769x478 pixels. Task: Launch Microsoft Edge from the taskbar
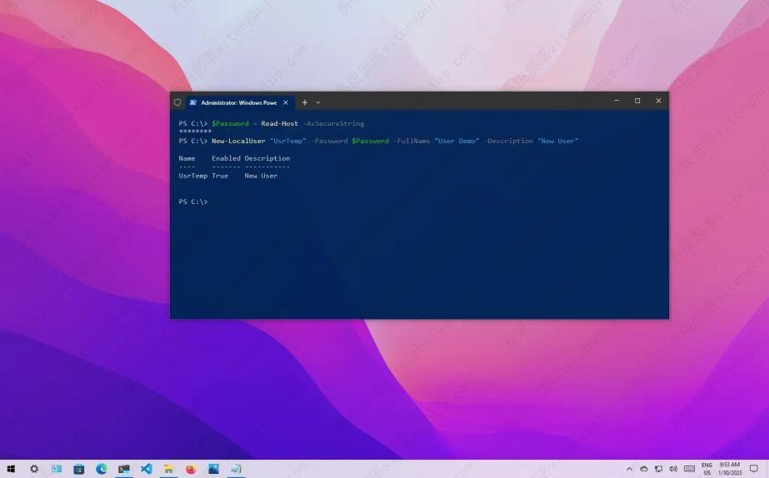click(x=102, y=469)
